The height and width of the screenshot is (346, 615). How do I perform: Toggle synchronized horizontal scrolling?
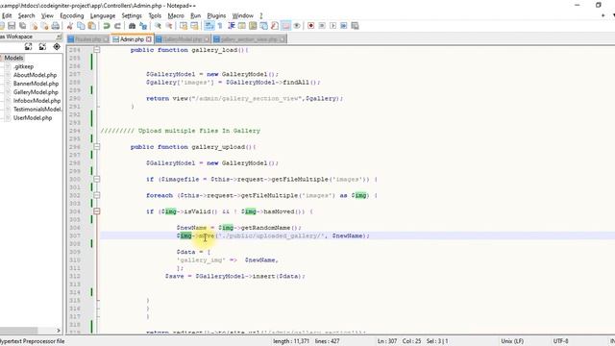[194, 26]
